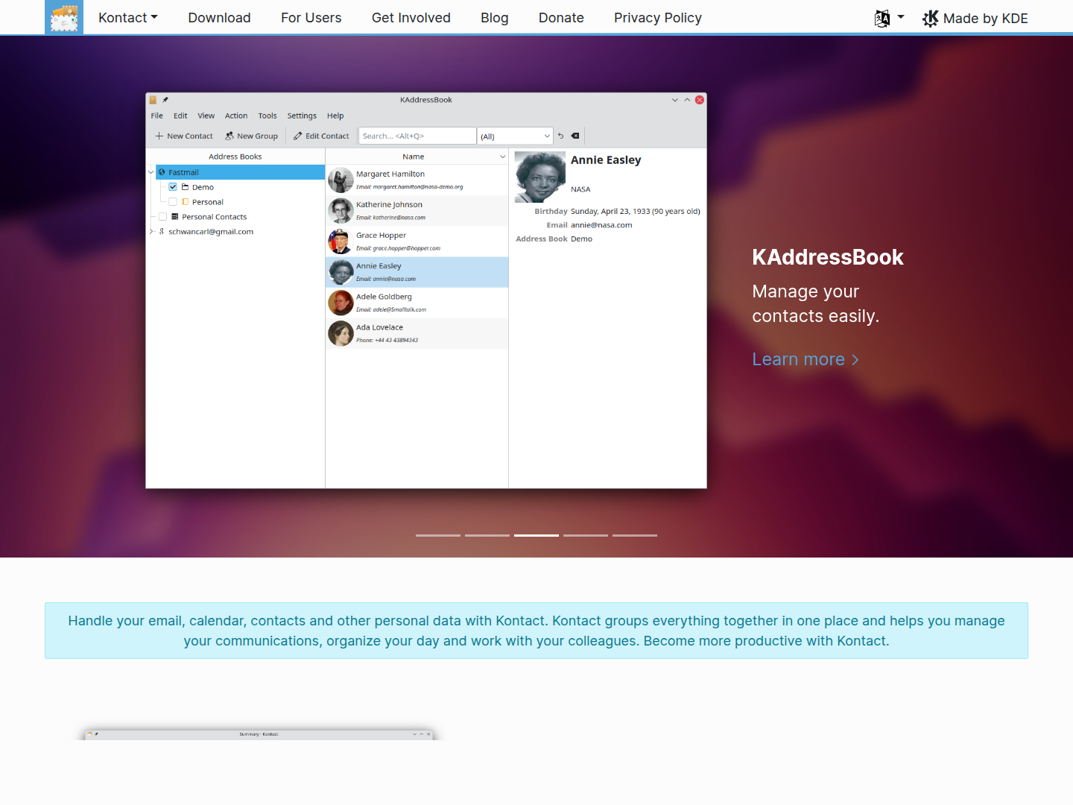Click the orange Personal folder icon
Image resolution: width=1073 pixels, height=805 pixels.
[185, 202]
